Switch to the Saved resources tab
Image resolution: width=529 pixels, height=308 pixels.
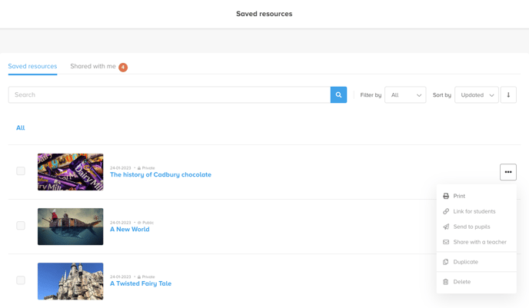pyautogui.click(x=32, y=66)
